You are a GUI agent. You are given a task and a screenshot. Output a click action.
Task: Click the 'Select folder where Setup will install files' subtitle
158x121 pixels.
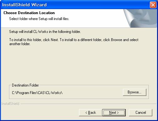click(39, 19)
